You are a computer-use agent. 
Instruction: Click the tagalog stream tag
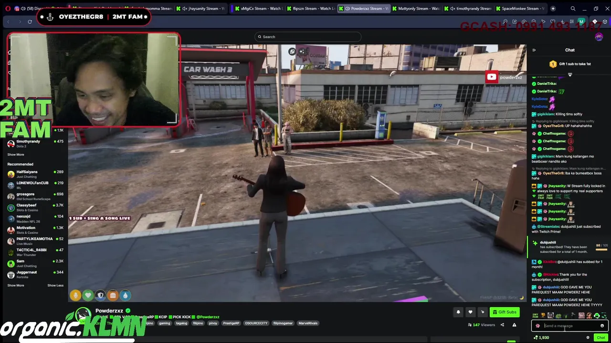[181, 323]
